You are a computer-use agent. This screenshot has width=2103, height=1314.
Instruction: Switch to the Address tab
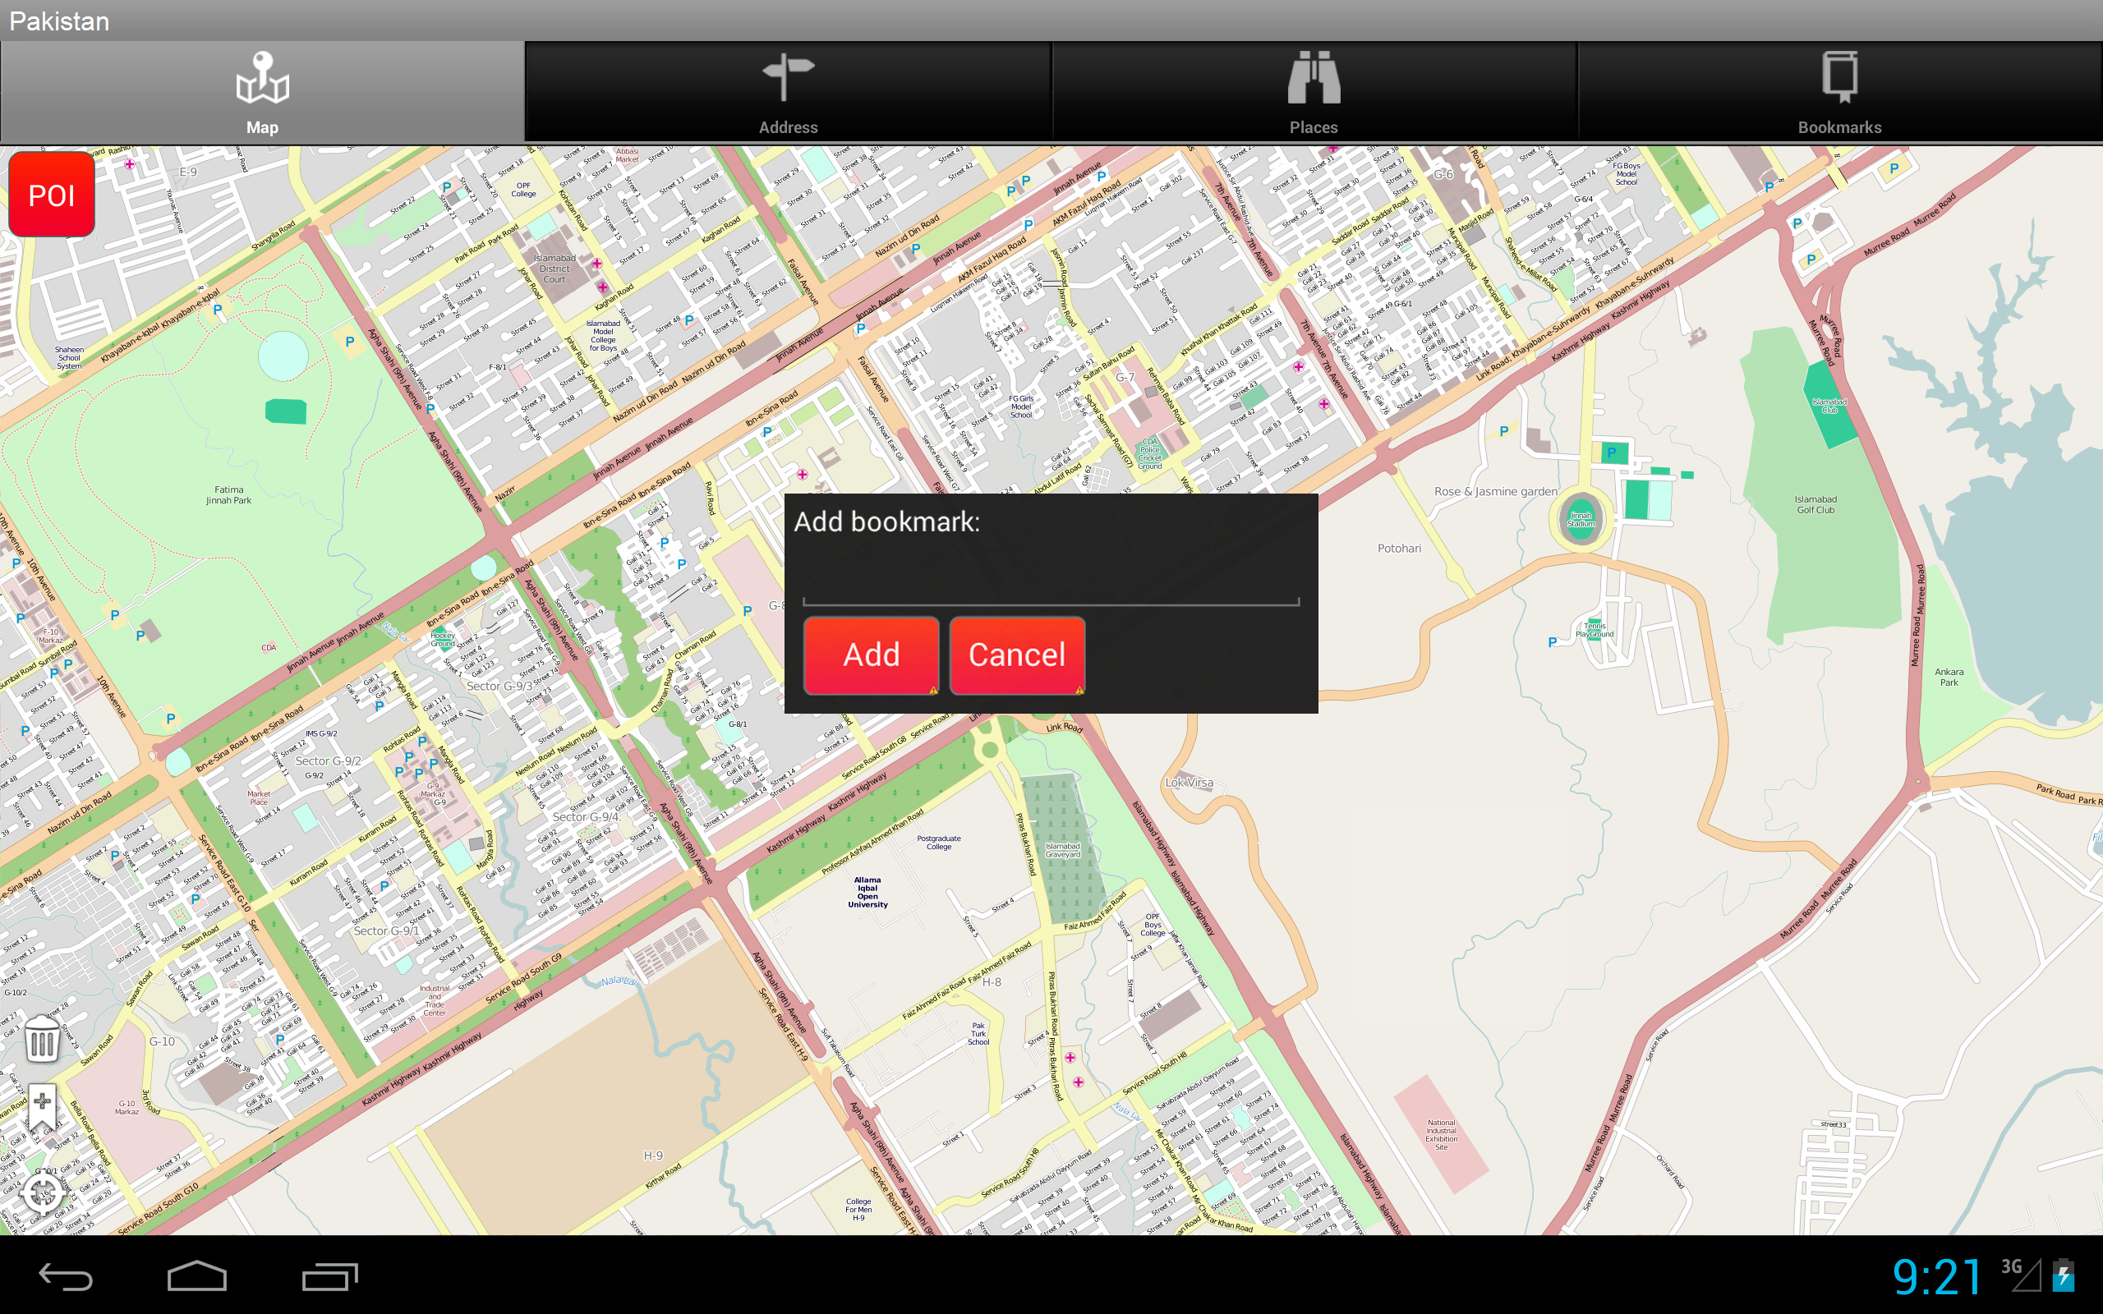coord(788,91)
